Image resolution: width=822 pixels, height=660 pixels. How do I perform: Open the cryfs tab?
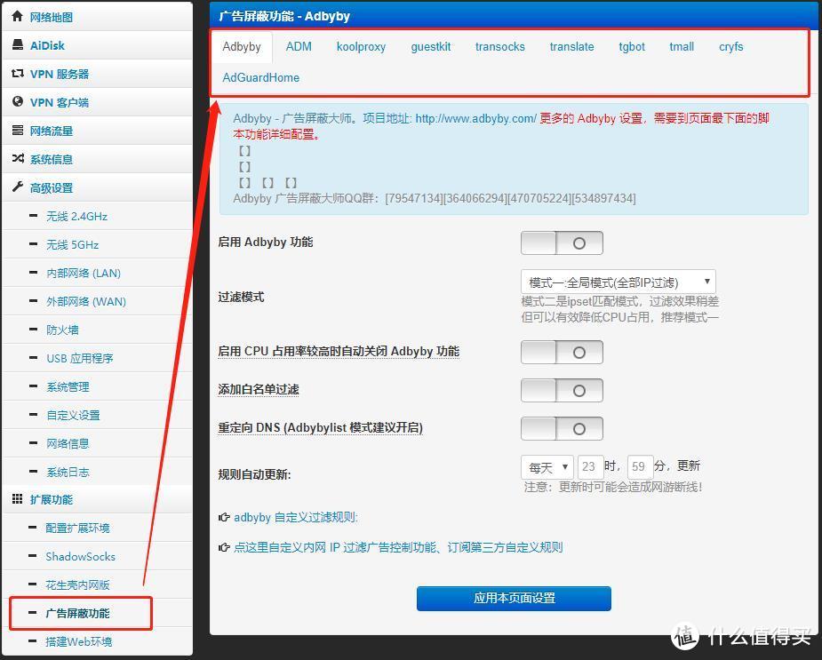pyautogui.click(x=730, y=47)
